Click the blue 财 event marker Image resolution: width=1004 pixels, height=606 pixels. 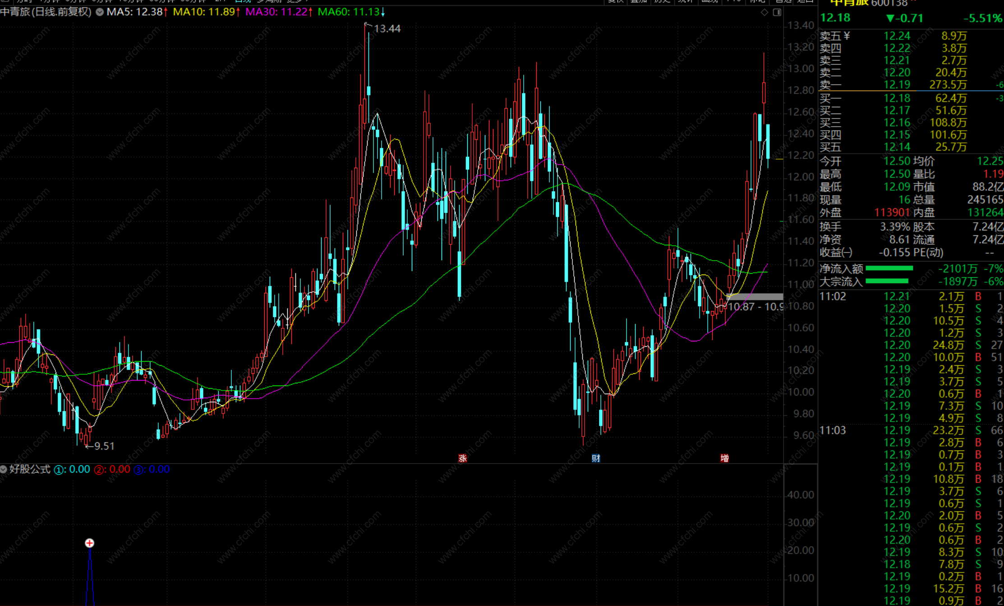596,458
